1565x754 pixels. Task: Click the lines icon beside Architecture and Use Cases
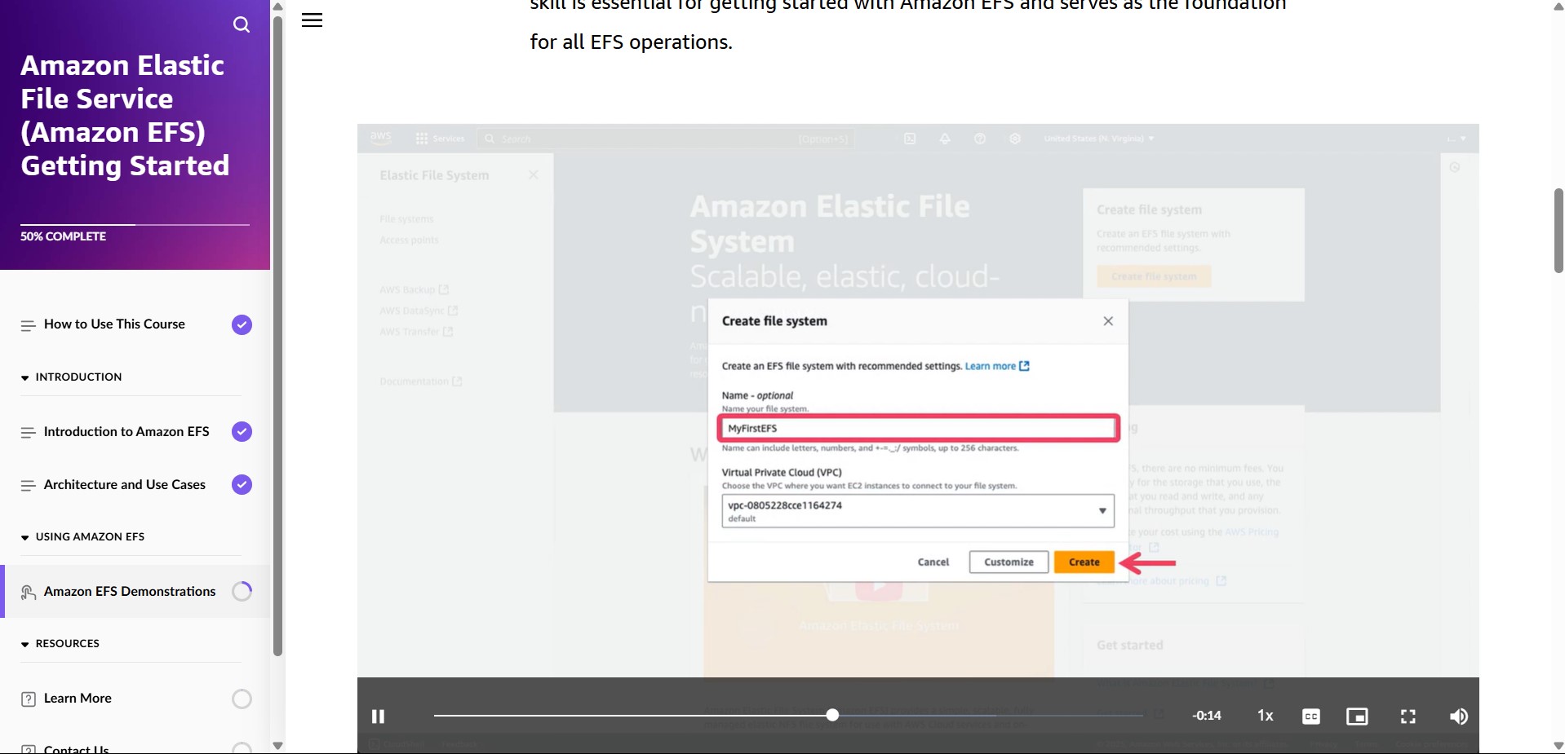(x=28, y=485)
